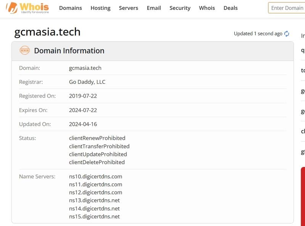Click the Whois logo icon
Viewport: 305px width, 226px height.
pos(27,8)
